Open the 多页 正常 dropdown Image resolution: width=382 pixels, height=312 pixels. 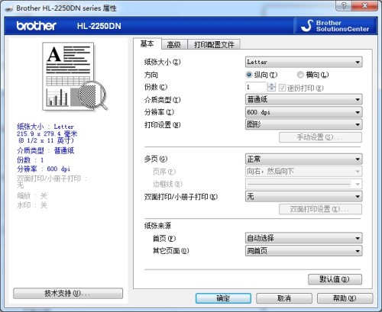click(x=303, y=159)
